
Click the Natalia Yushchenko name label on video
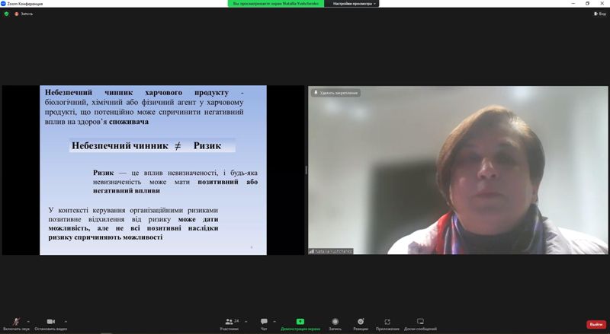pos(331,251)
